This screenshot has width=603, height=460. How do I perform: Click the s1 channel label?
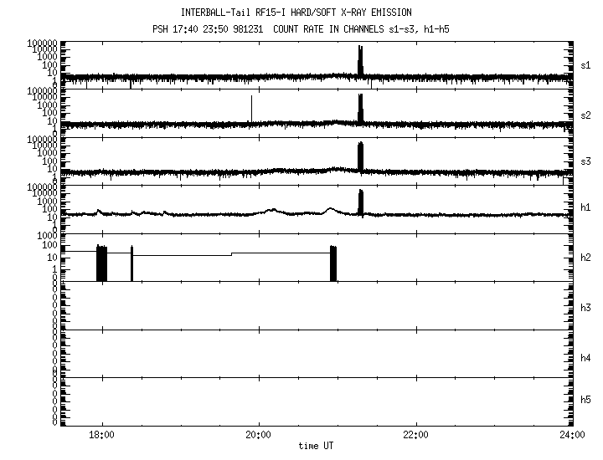[586, 64]
